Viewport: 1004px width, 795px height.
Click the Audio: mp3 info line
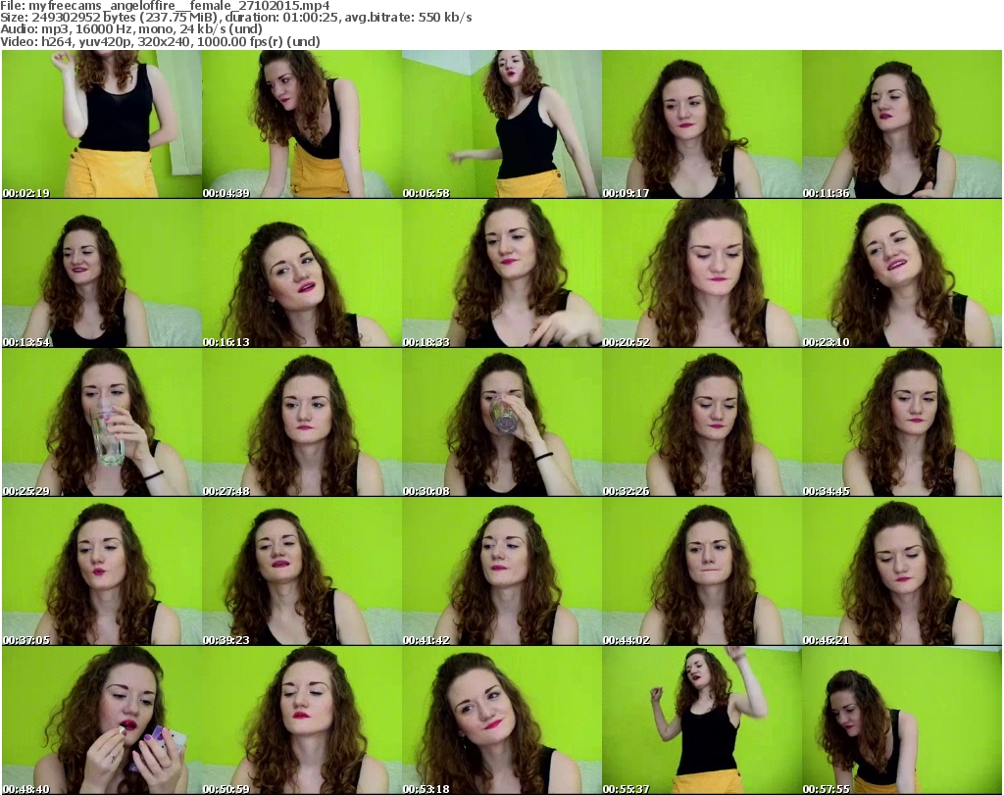click(131, 29)
